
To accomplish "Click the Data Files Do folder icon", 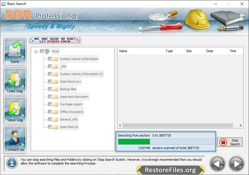I will pos(55,127).
